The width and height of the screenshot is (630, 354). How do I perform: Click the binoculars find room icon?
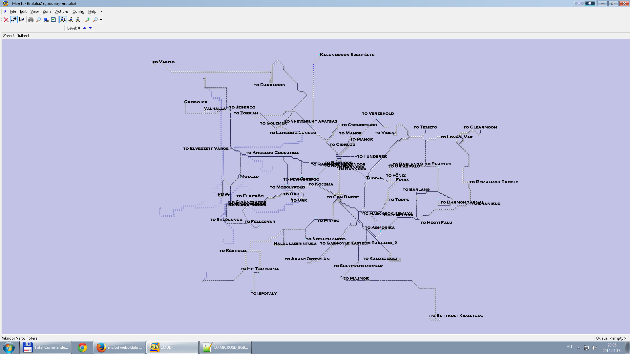click(x=31, y=20)
